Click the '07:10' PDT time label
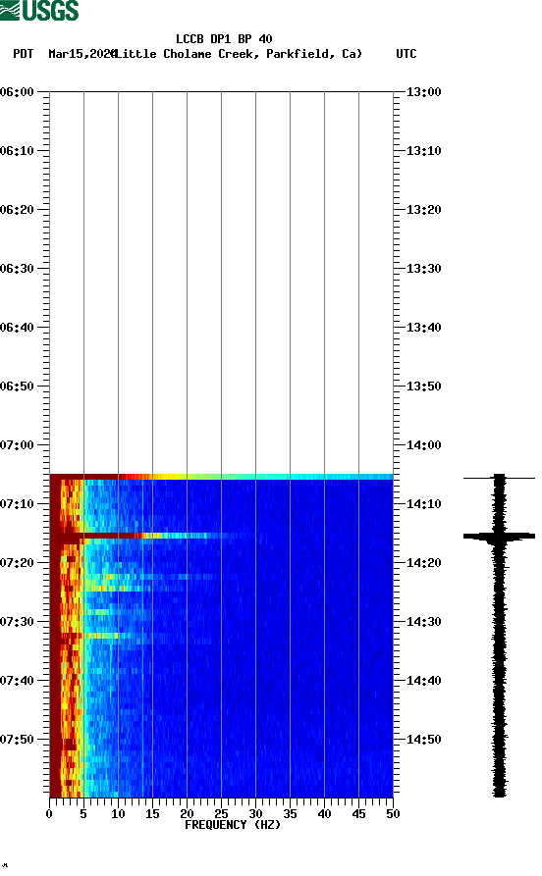Viewport: 542px width, 876px height. click(x=18, y=504)
